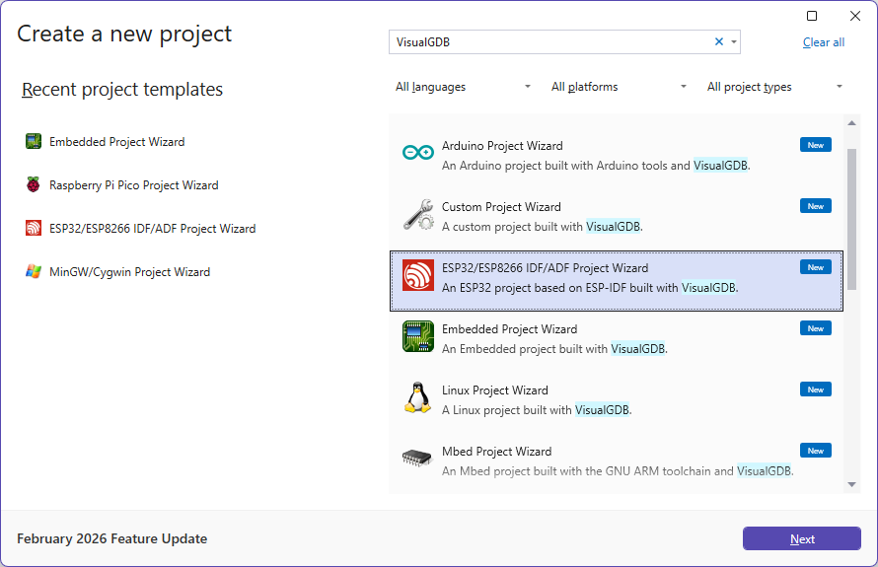This screenshot has width=878, height=567.
Task: Click the MinGW/Cygwin Windows flag icon
Action: pos(34,272)
